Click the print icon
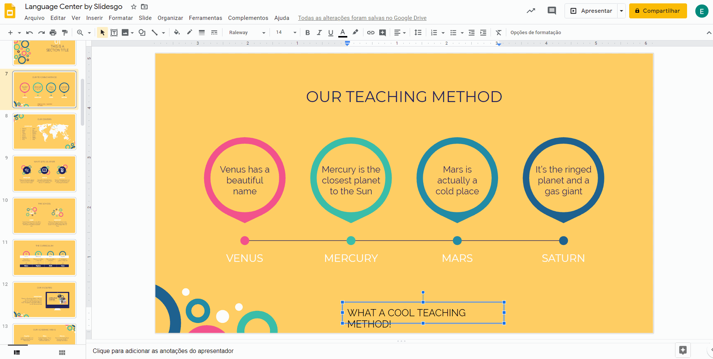Image resolution: width=713 pixels, height=359 pixels. (53, 33)
